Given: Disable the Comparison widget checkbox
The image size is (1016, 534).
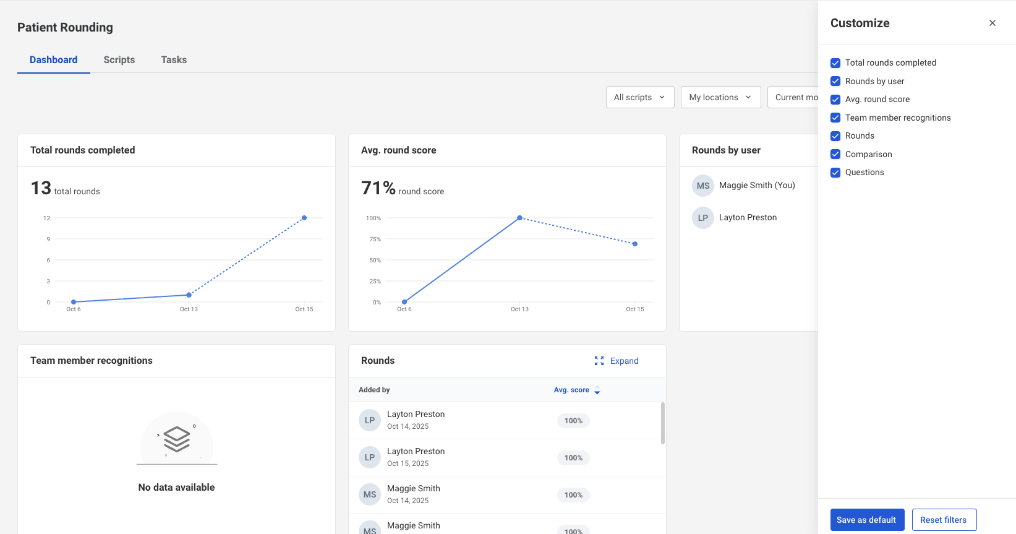Looking at the screenshot, I should click(835, 154).
